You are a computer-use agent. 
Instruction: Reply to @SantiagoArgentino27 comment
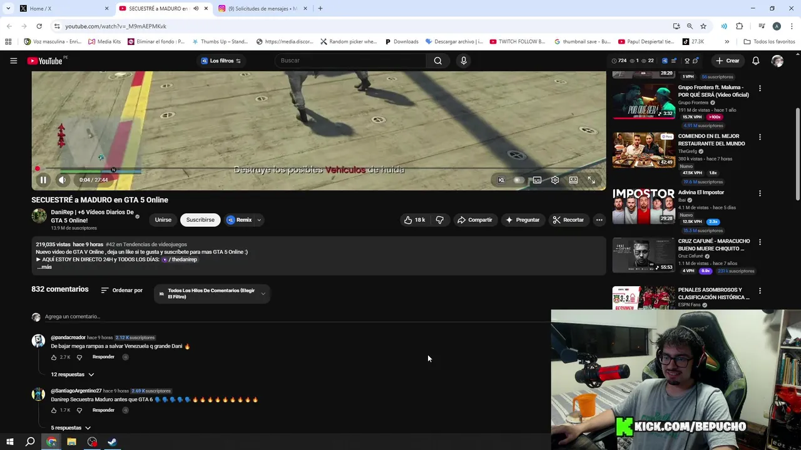pyautogui.click(x=103, y=410)
